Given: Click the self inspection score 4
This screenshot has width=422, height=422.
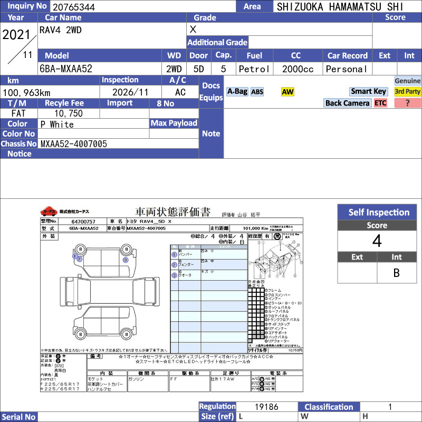Looking at the screenshot, I should [377, 241].
